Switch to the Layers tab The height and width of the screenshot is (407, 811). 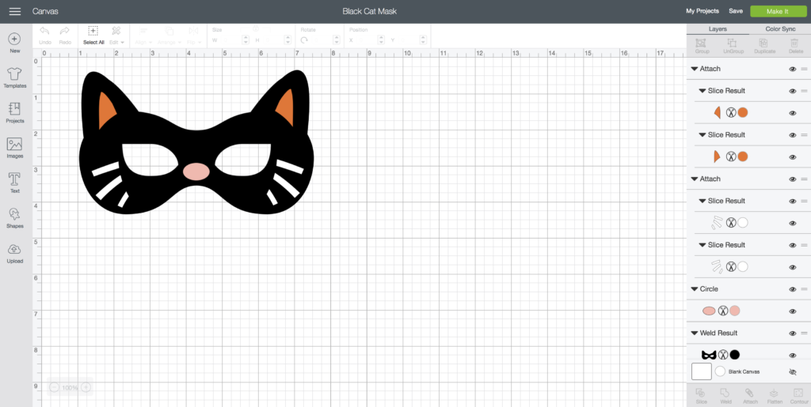pyautogui.click(x=718, y=29)
